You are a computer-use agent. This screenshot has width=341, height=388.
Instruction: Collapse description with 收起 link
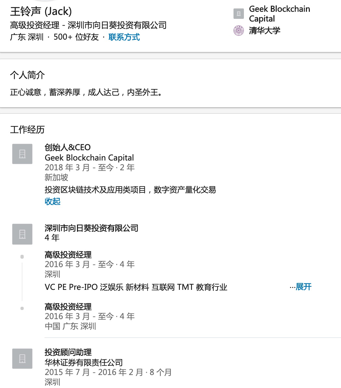[x=53, y=201]
